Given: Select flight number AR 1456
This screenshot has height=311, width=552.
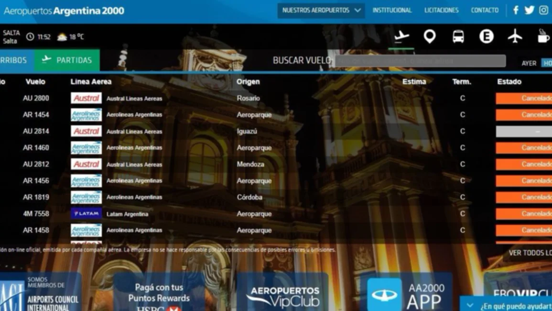Looking at the screenshot, I should coord(36,180).
